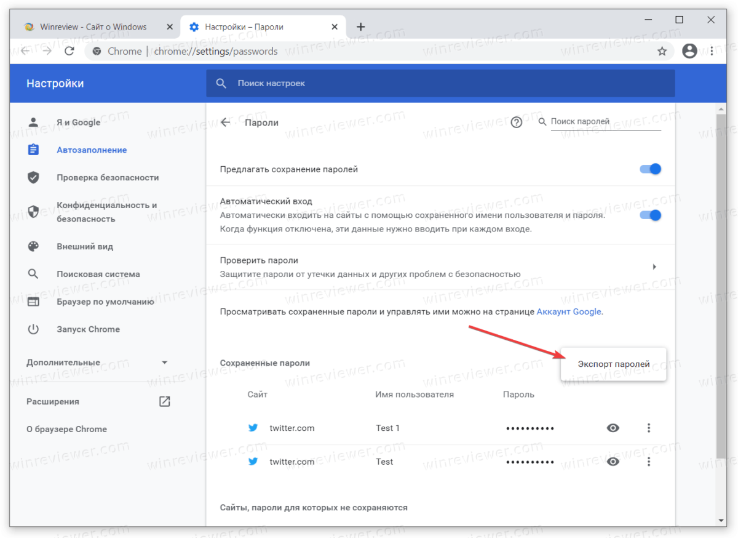The height and width of the screenshot is (538, 738).
Task: Open more actions for the Test 1 entry
Action: click(x=649, y=428)
